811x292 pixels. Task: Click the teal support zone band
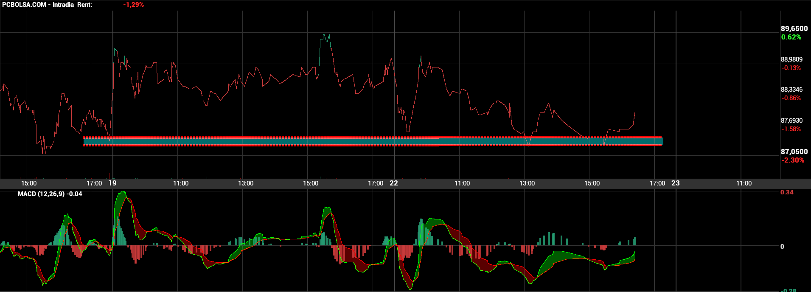(x=373, y=141)
